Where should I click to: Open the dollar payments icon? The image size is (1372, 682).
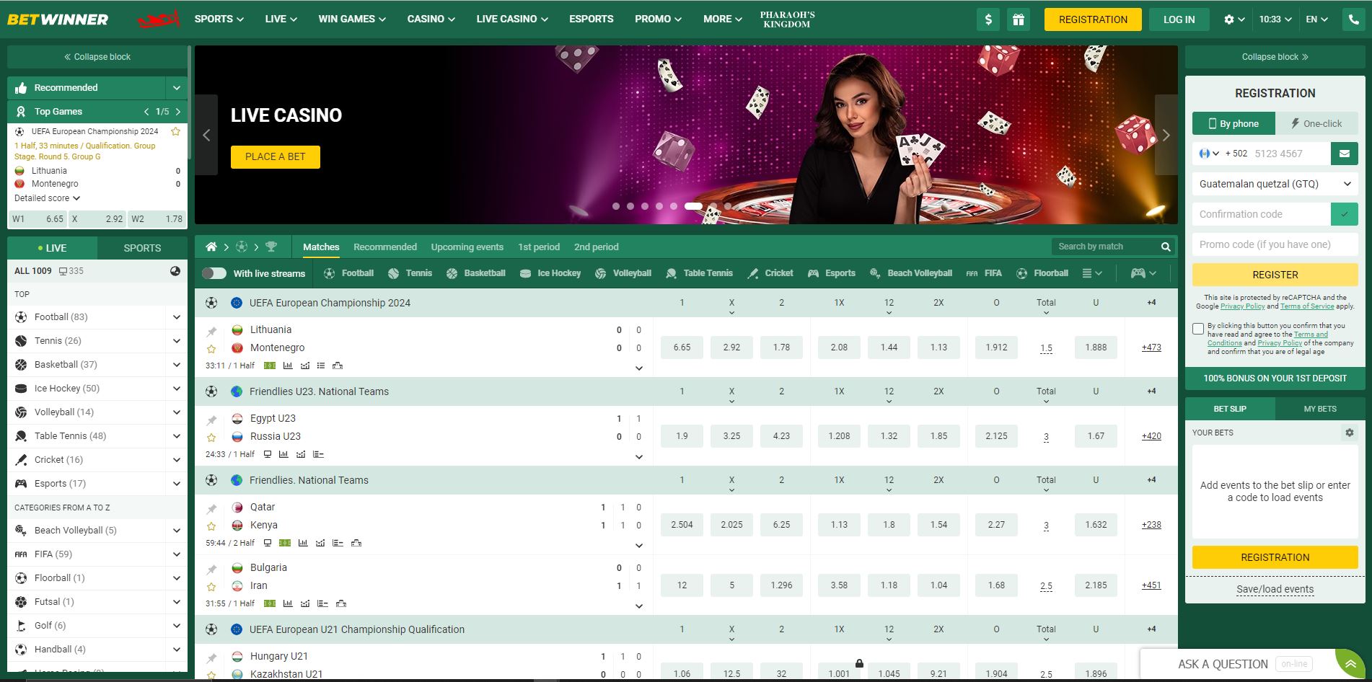click(988, 19)
